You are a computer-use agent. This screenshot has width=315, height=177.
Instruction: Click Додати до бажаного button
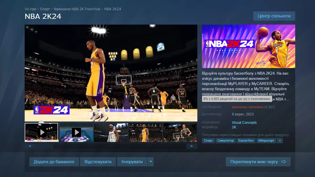[54, 162]
